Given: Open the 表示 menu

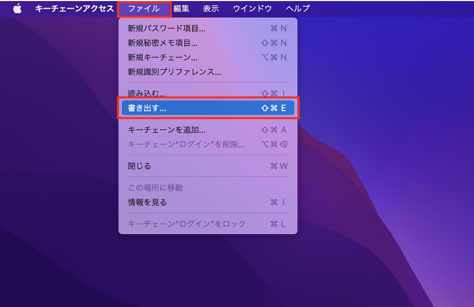Looking at the screenshot, I should (211, 8).
